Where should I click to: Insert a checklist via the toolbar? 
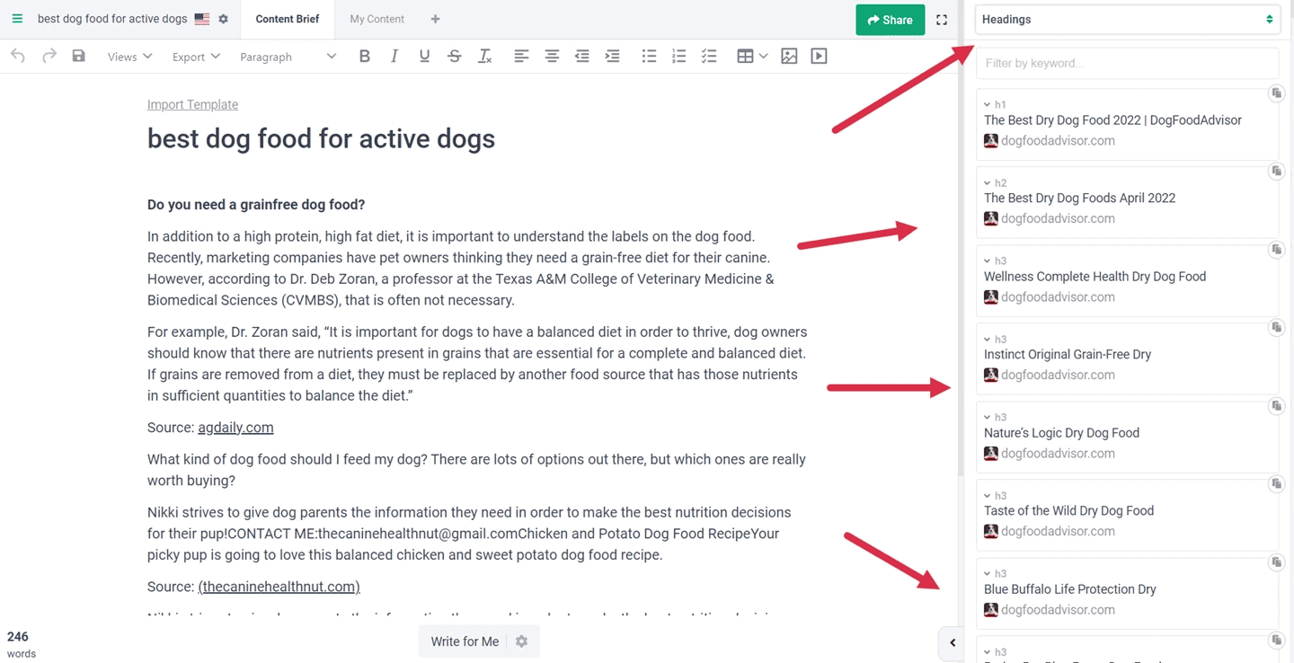click(709, 57)
